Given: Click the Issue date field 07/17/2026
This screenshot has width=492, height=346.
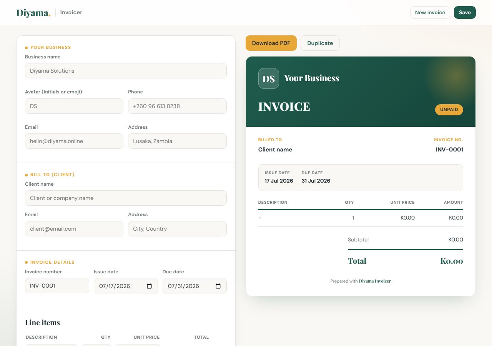Looking at the screenshot, I should [x=126, y=286].
